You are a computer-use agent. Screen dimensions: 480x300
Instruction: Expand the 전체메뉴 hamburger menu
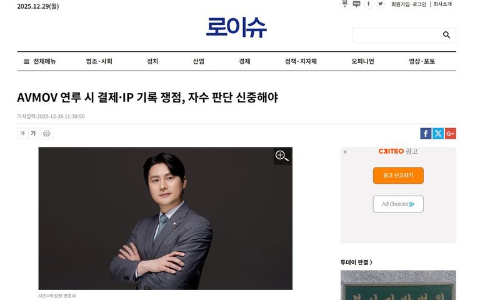click(x=40, y=61)
